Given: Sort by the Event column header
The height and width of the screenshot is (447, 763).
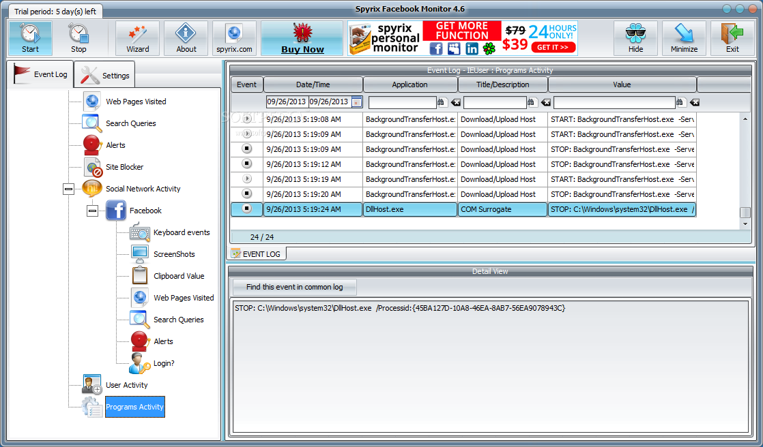Looking at the screenshot, I should pyautogui.click(x=246, y=84).
